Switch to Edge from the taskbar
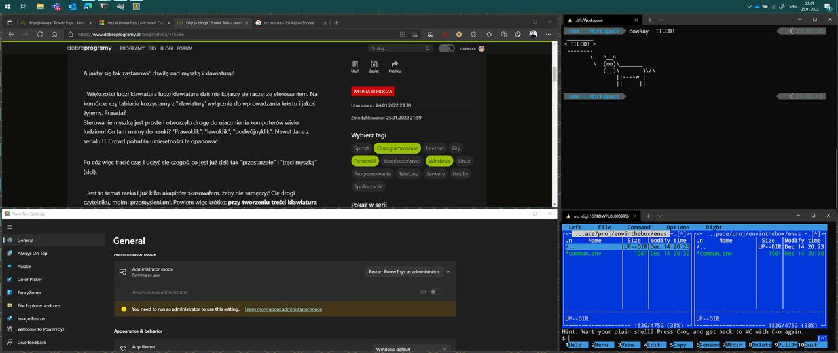The width and height of the screenshot is (838, 353). point(87,6)
